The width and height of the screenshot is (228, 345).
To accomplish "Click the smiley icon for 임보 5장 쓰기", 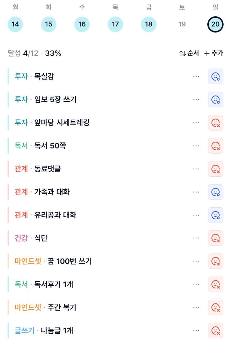I will 215,99.
